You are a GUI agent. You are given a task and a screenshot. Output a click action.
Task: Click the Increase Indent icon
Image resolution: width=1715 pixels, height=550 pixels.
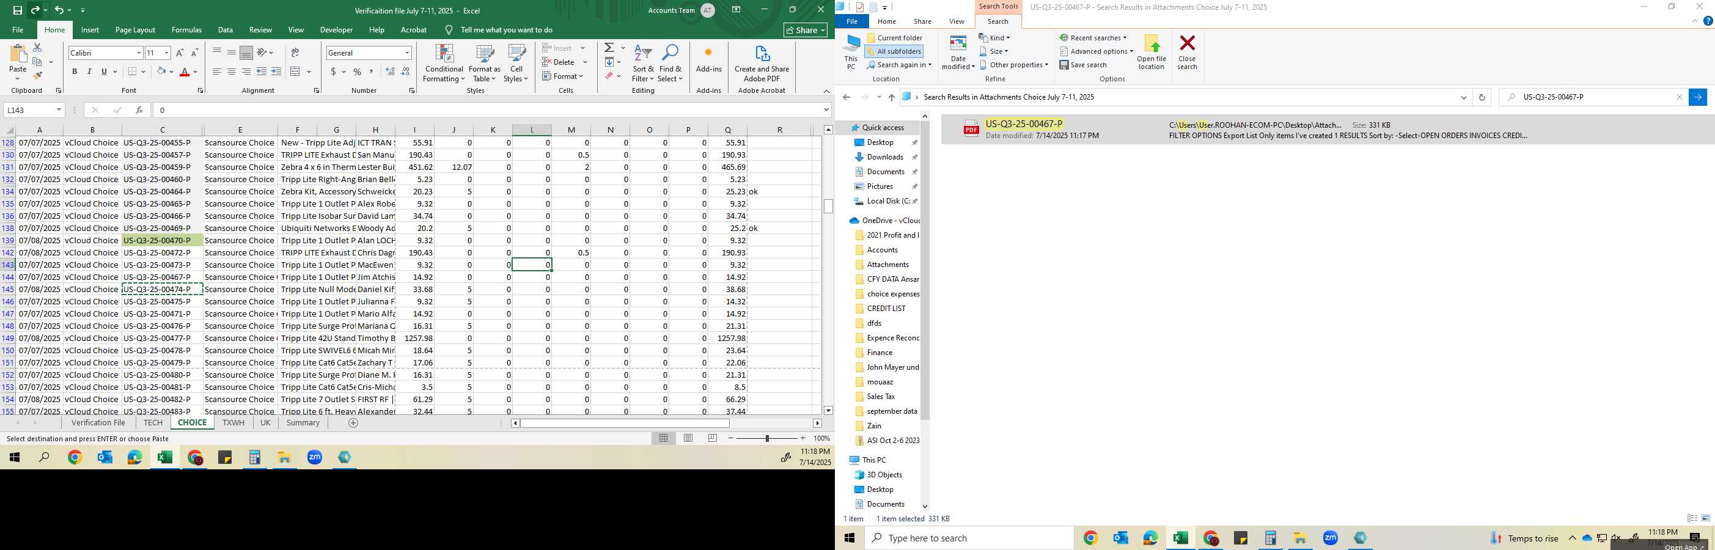[276, 71]
